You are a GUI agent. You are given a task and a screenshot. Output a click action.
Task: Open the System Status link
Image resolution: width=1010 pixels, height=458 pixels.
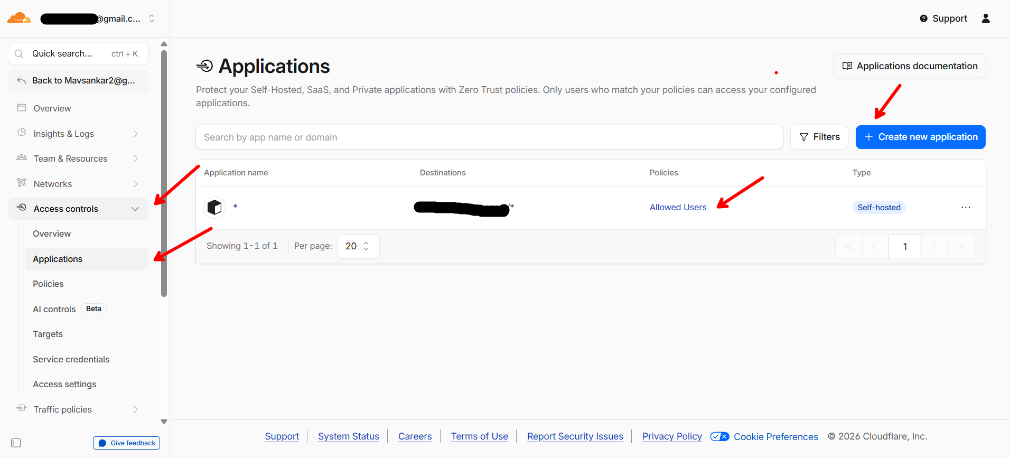pyautogui.click(x=349, y=436)
